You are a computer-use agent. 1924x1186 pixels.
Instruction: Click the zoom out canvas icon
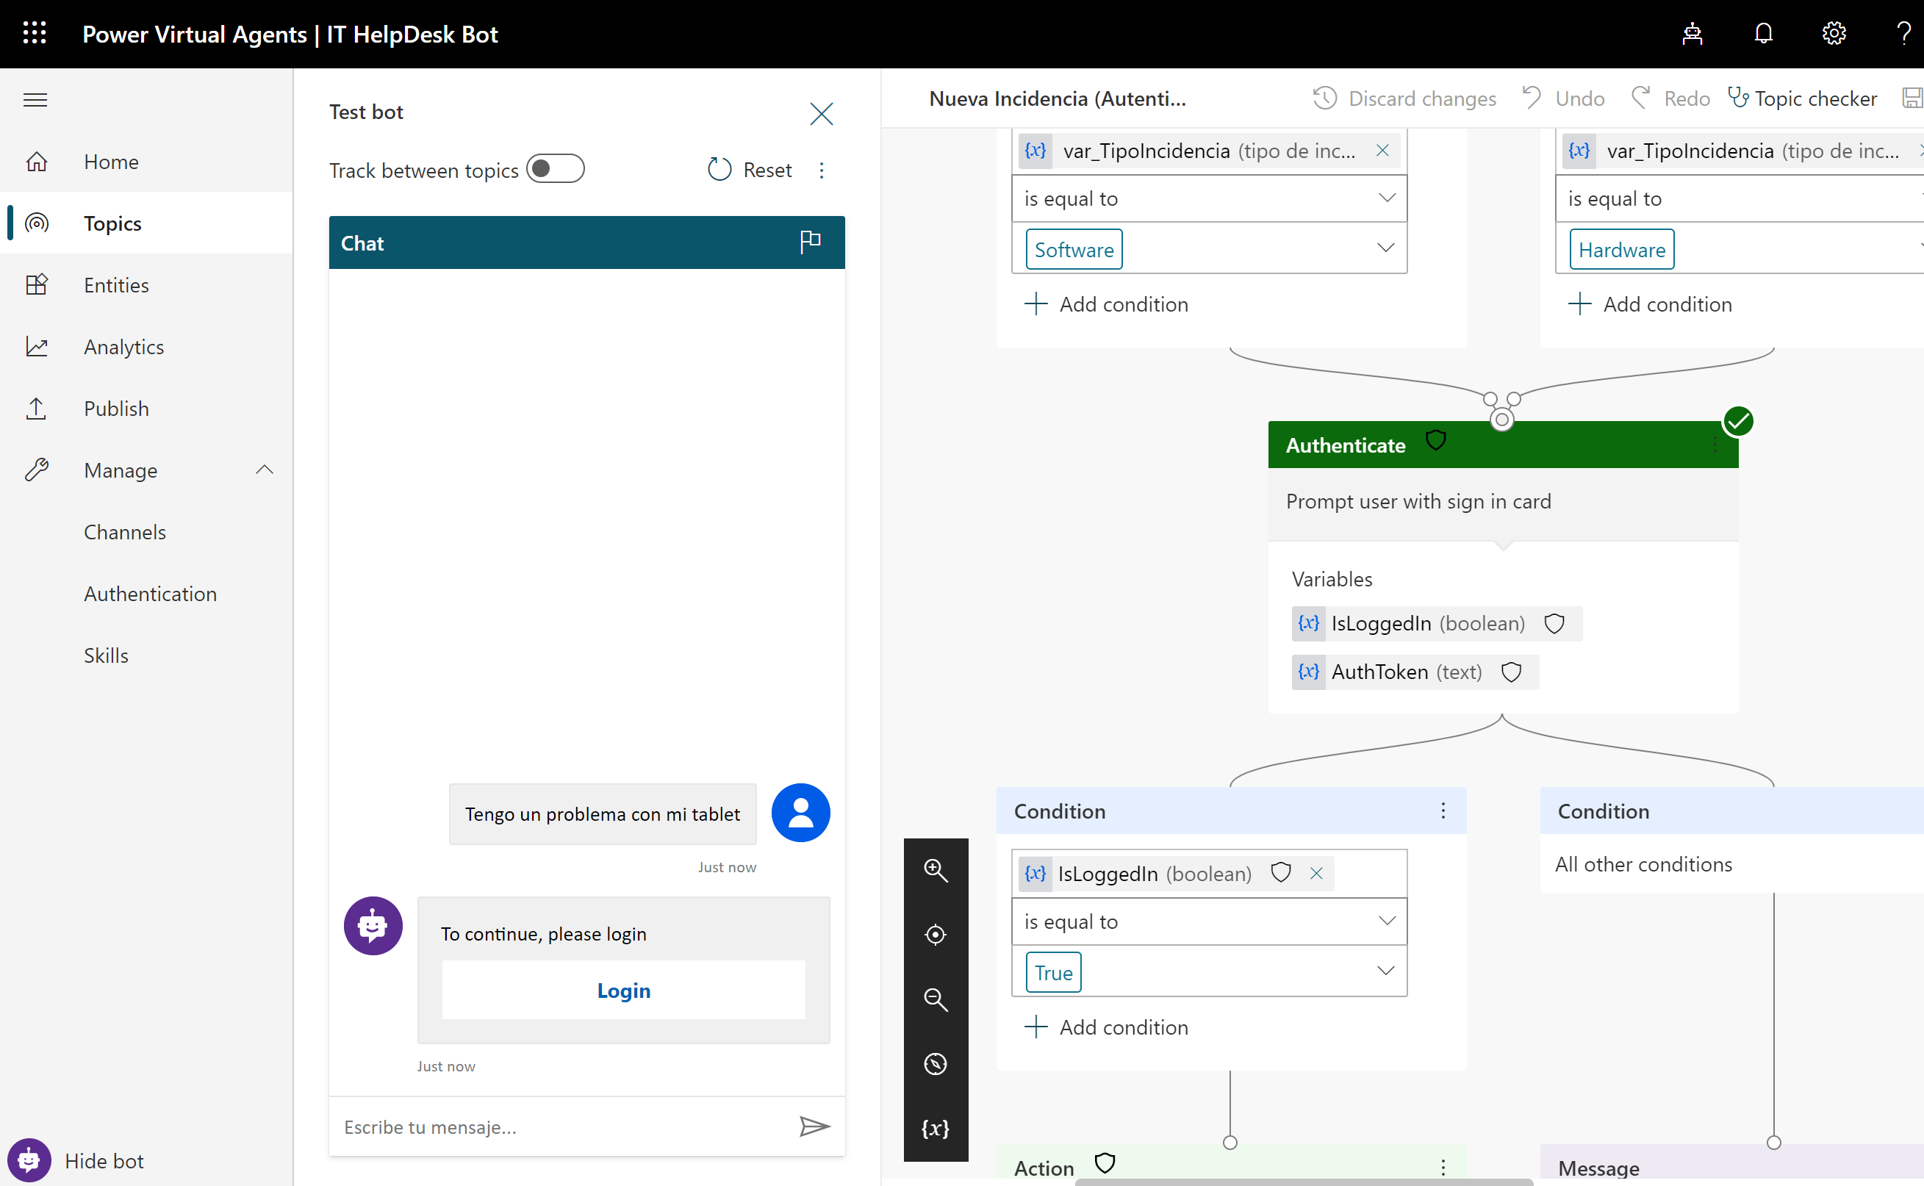[935, 999]
